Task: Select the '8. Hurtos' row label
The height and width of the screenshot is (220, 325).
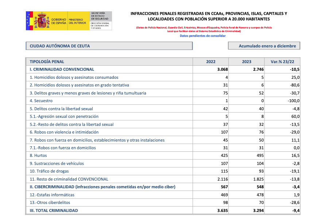Action: [x=38, y=155]
